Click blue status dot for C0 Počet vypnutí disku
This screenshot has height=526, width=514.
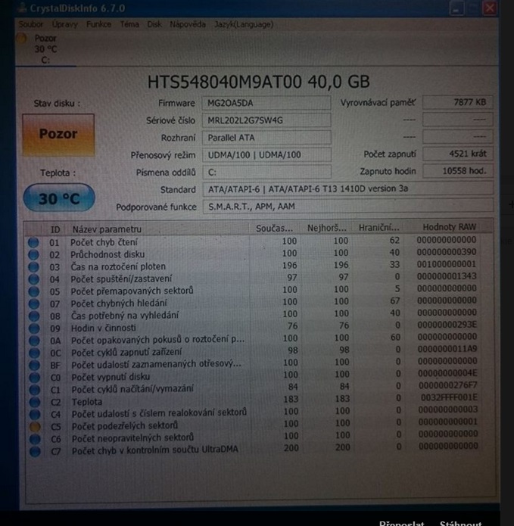click(x=35, y=378)
